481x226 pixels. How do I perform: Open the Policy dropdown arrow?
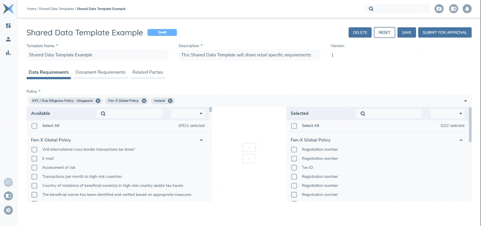(x=465, y=101)
